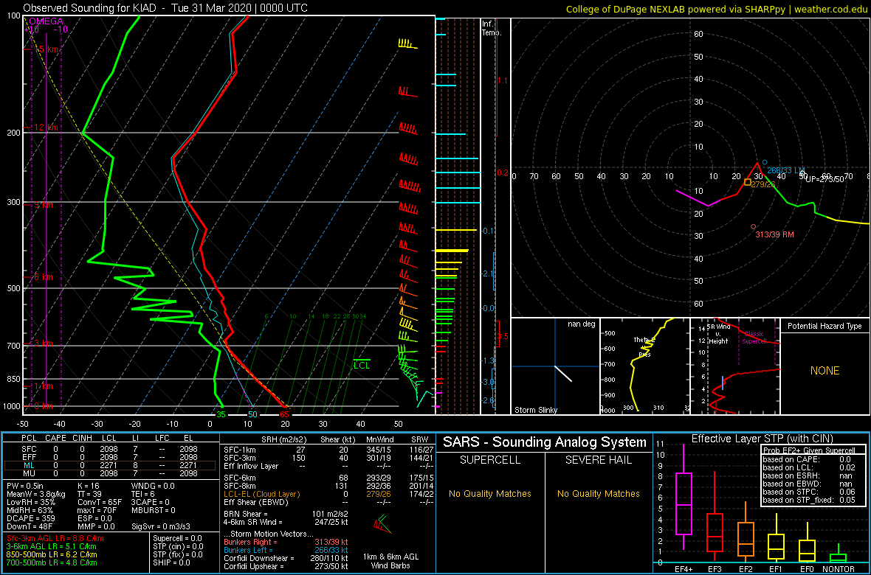Image resolution: width=871 pixels, height=575 pixels.
Task: Click the based on STPC: 0.06 line
Action: (x=810, y=492)
